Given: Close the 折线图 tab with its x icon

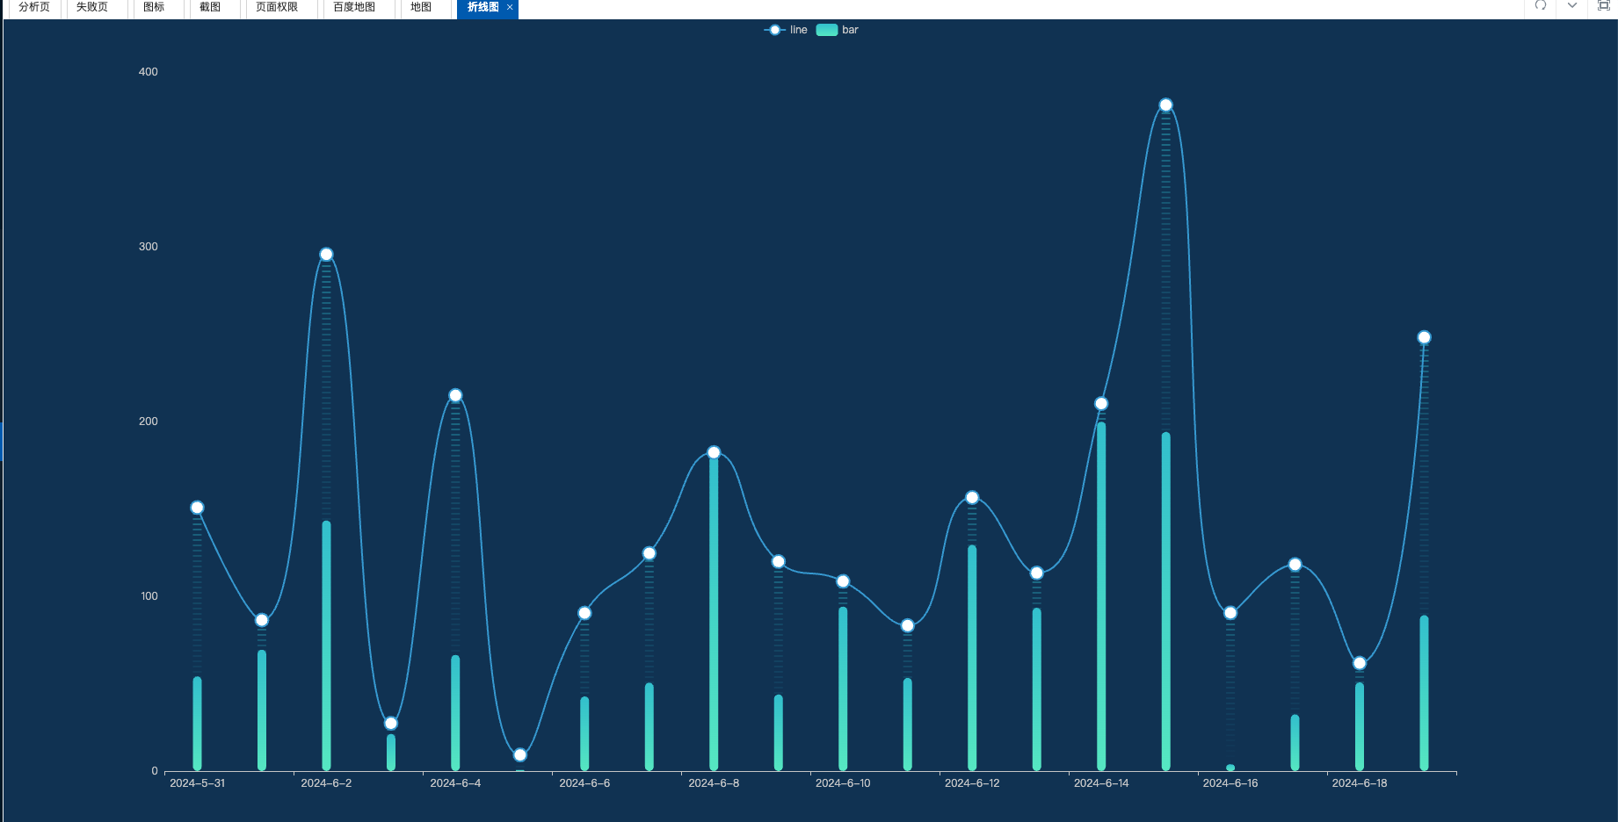Looking at the screenshot, I should 510,7.
